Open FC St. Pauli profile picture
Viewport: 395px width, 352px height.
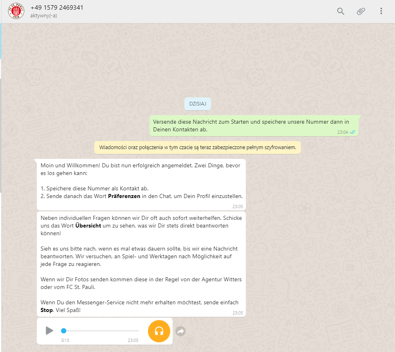(16, 11)
